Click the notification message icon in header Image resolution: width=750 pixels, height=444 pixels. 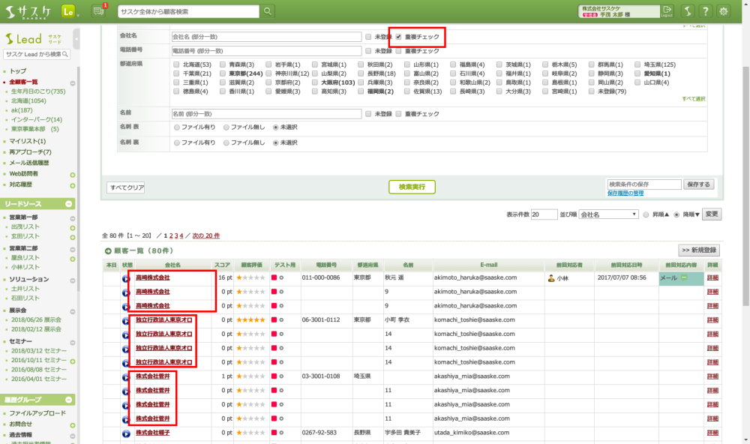pos(98,10)
